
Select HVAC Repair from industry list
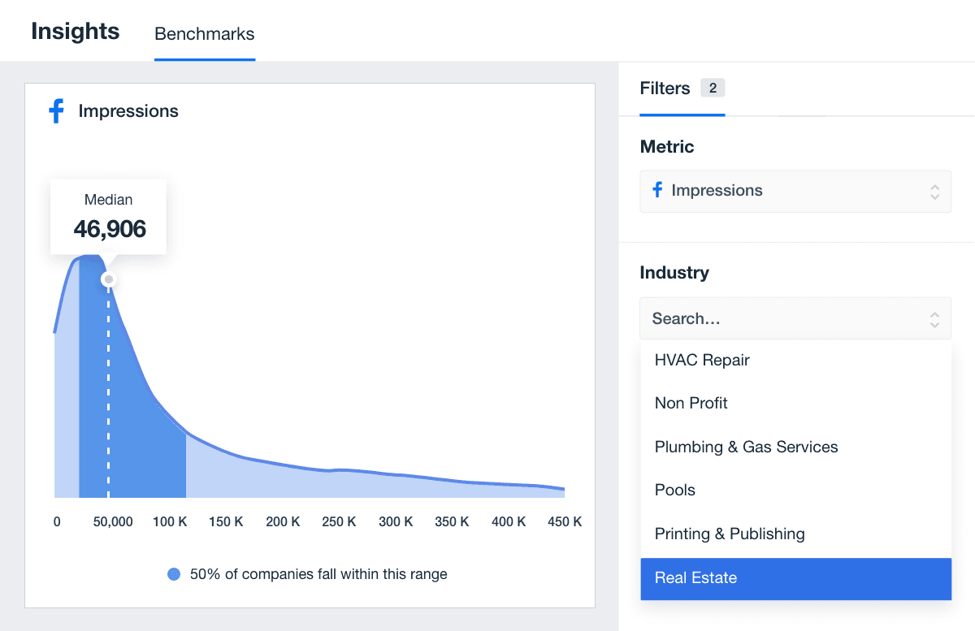(702, 360)
